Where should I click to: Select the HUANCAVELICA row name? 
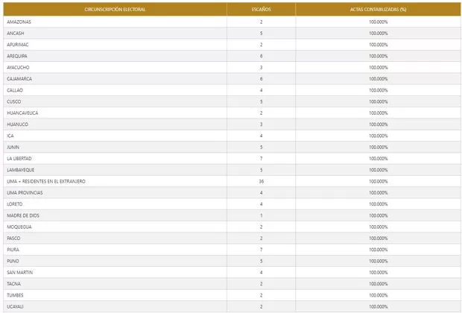pyautogui.click(x=22, y=113)
